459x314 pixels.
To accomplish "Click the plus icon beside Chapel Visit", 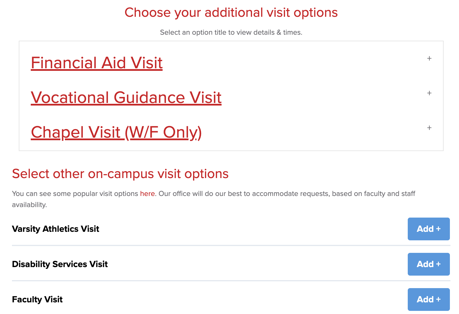I will (x=429, y=128).
